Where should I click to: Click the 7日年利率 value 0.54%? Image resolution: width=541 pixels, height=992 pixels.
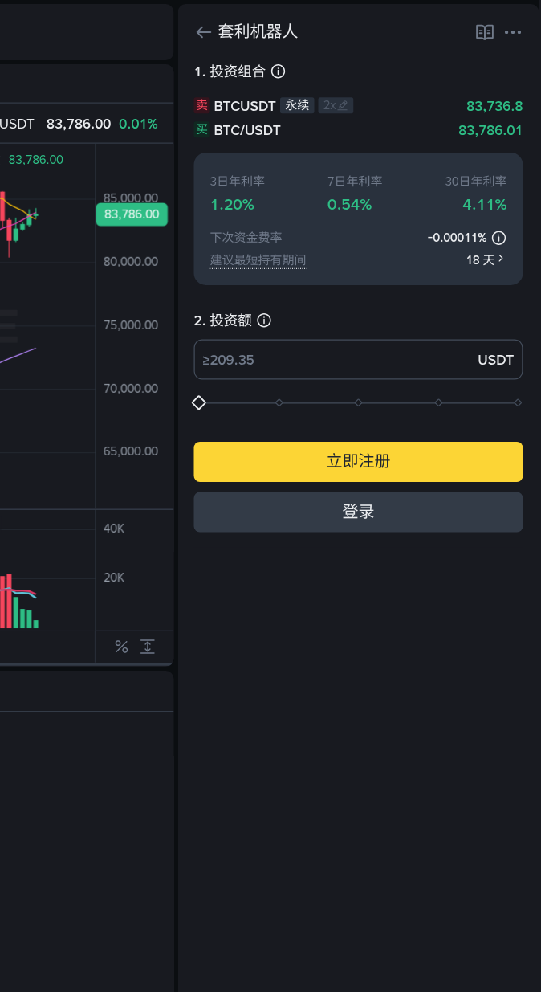(x=349, y=205)
